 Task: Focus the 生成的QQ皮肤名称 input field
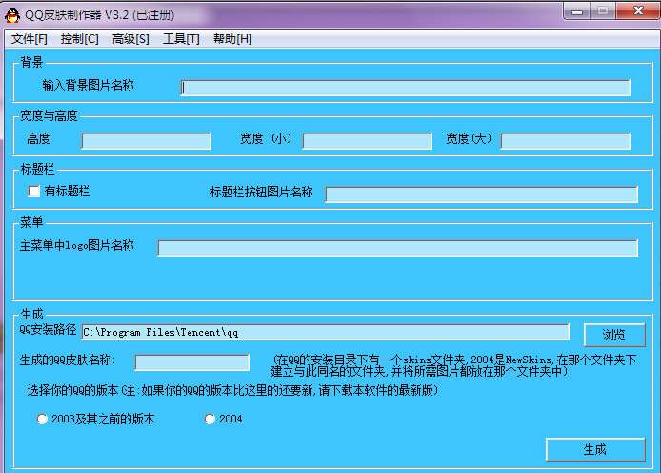click(191, 362)
